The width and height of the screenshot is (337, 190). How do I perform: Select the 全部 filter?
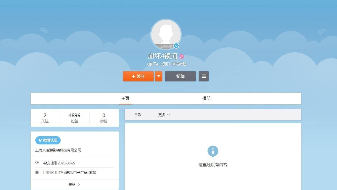pyautogui.click(x=138, y=115)
